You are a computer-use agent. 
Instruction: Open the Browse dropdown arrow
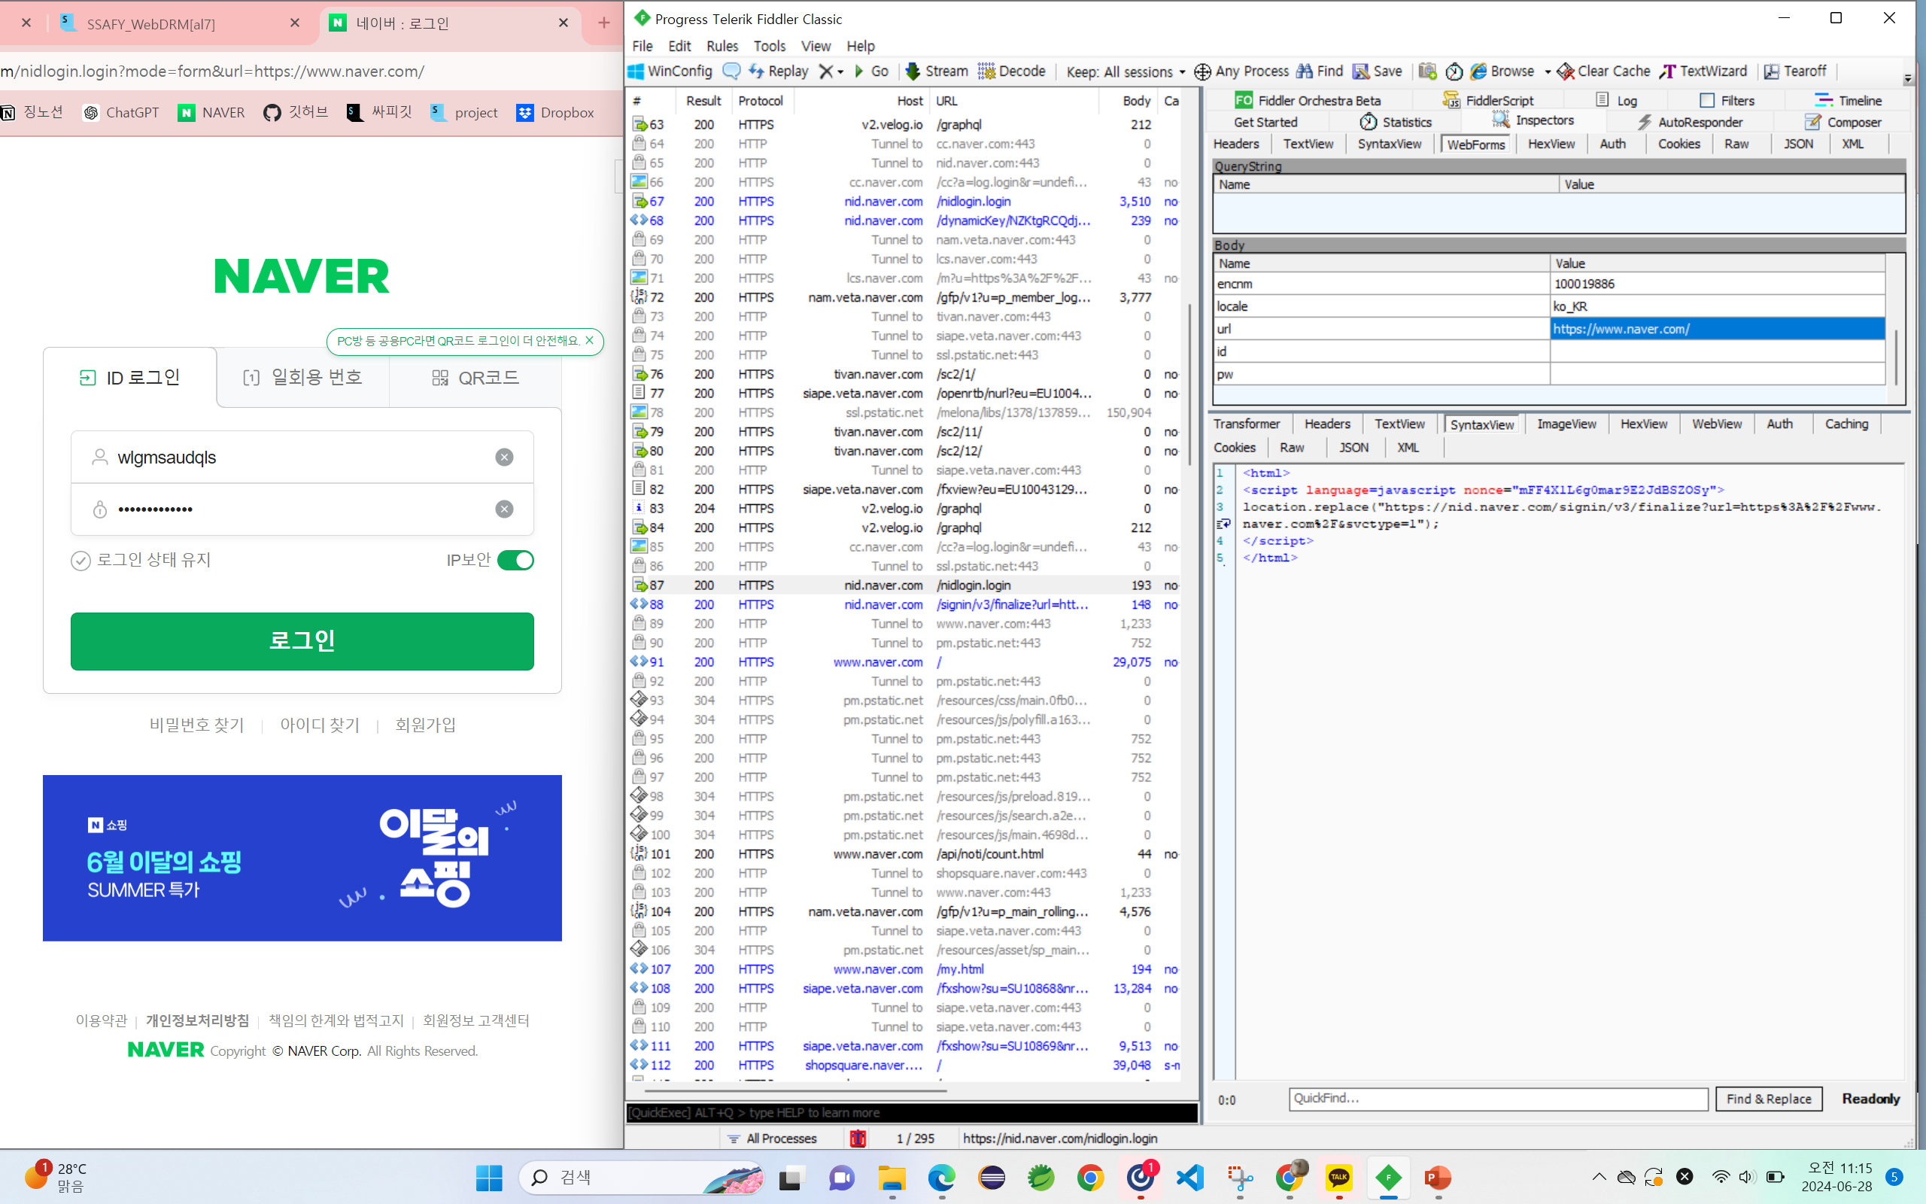pos(1547,72)
